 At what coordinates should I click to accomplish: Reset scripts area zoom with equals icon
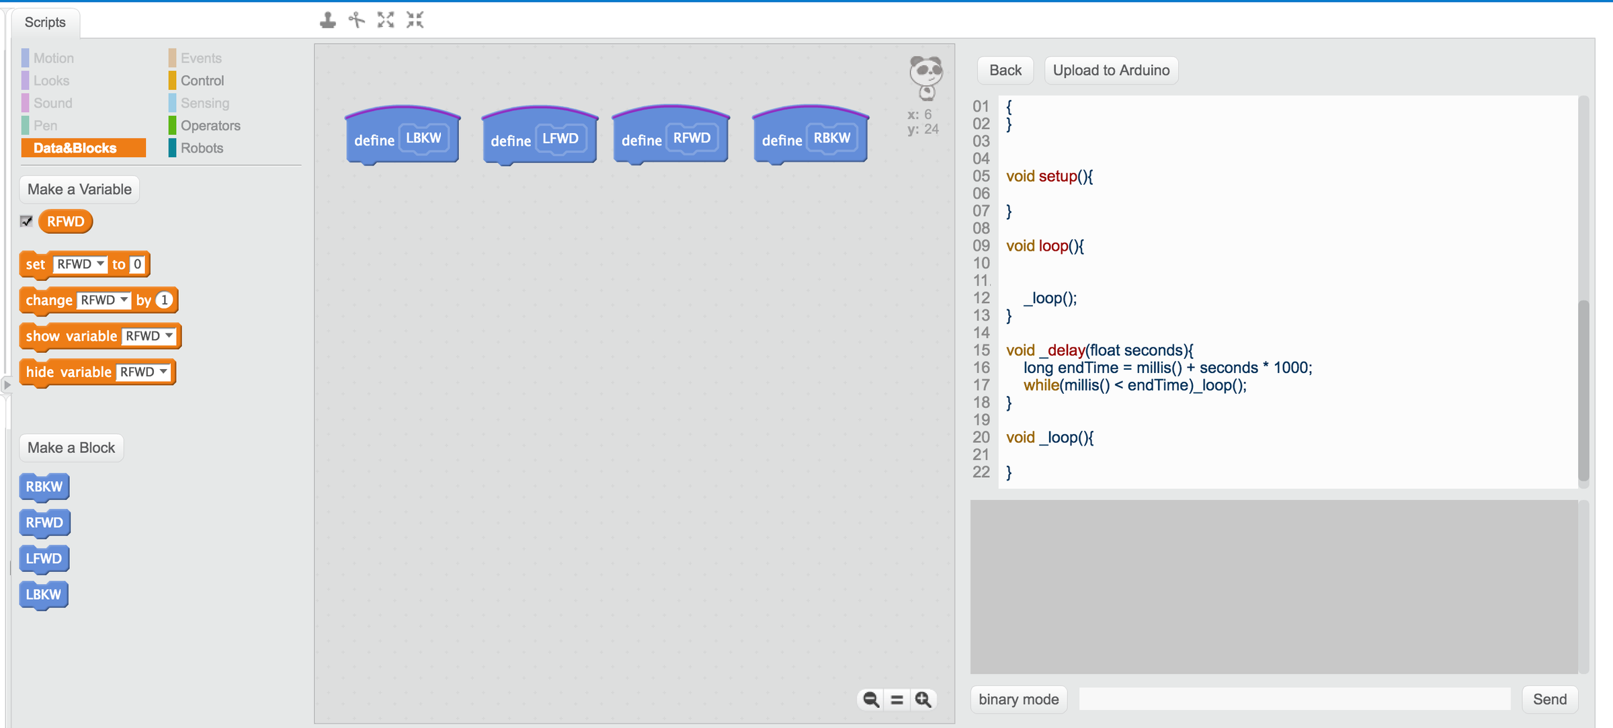[x=897, y=699]
